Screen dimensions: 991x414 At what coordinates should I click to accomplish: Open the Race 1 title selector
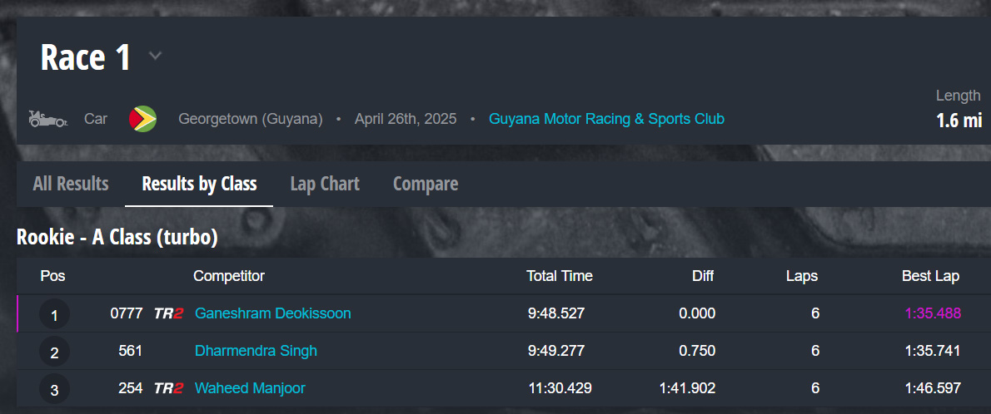pyautogui.click(x=86, y=57)
